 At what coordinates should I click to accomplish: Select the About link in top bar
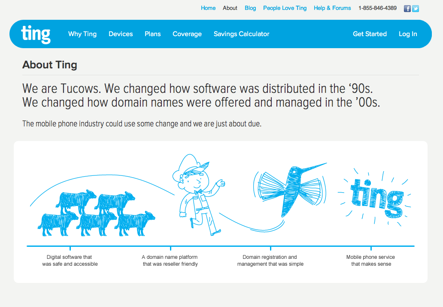[x=230, y=8]
